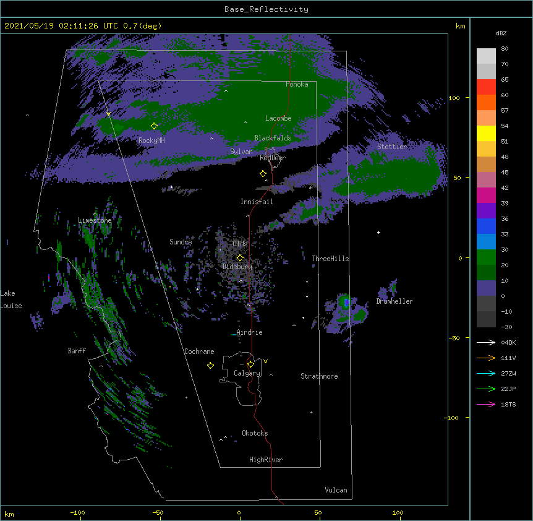Click the ThreeHills label
Screen dimensions: 533x521
pos(330,259)
